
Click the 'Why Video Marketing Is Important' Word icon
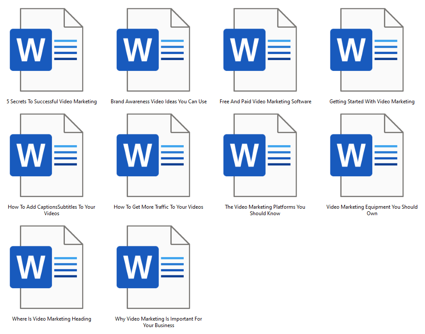153,267
